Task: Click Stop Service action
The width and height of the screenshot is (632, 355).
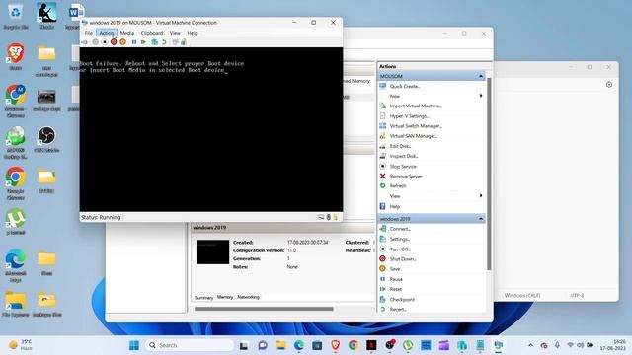Action: [403, 167]
